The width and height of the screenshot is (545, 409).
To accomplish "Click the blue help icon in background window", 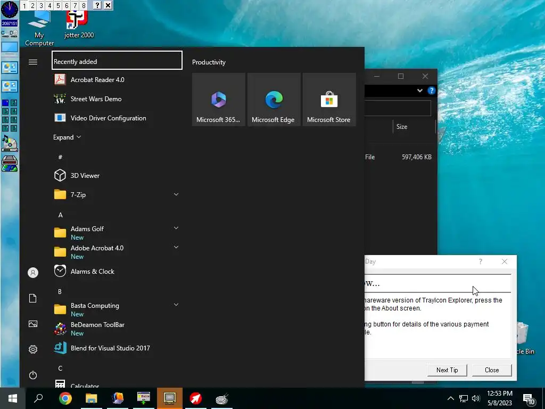I will pyautogui.click(x=431, y=91).
